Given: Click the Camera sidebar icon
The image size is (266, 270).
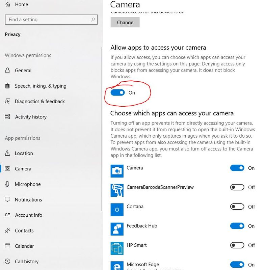Looking at the screenshot, I should (7, 168).
